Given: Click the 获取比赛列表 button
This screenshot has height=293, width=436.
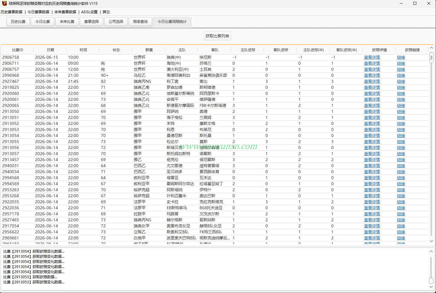Looking at the screenshot, I should pos(217,36).
